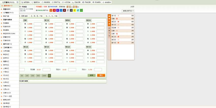Image resolution: width=216 pixels, height=108 pixels.
Task: Click the orange 提交 submit button
Action: click(x=101, y=75)
